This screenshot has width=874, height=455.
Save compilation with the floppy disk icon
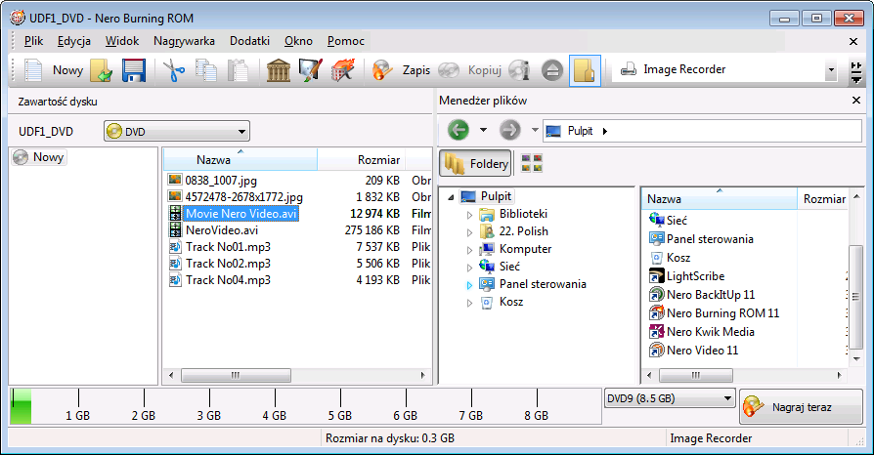tap(134, 70)
